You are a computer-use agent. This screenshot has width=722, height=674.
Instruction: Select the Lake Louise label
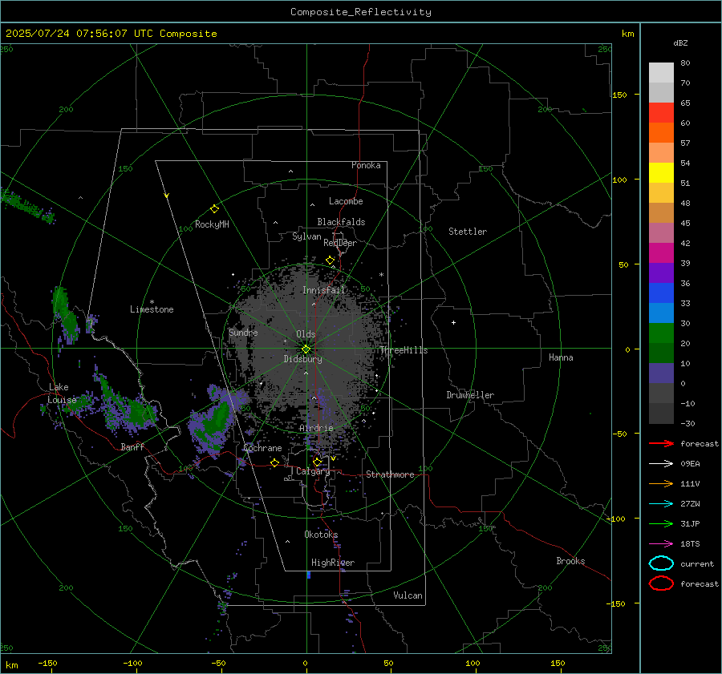pyautogui.click(x=62, y=394)
